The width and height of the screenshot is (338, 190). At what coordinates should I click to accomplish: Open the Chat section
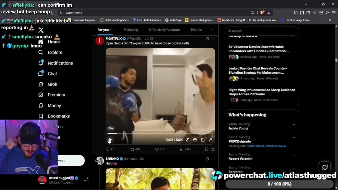[x=48, y=74]
